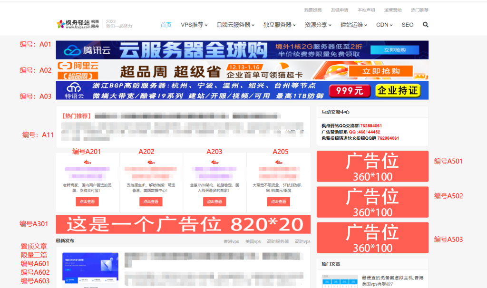
Task: Click the 浙江BGP高防服务器 banner text
Action: [x=204, y=86]
